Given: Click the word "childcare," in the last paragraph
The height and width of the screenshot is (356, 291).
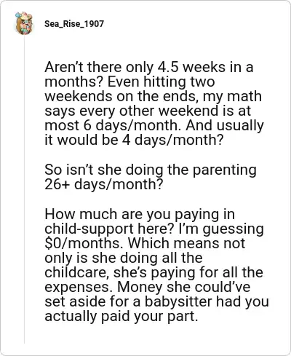Looking at the screenshot, I should pyautogui.click(x=77, y=272).
